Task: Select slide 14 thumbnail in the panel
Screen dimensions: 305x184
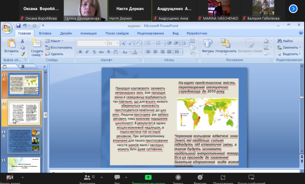Action: tap(25, 141)
